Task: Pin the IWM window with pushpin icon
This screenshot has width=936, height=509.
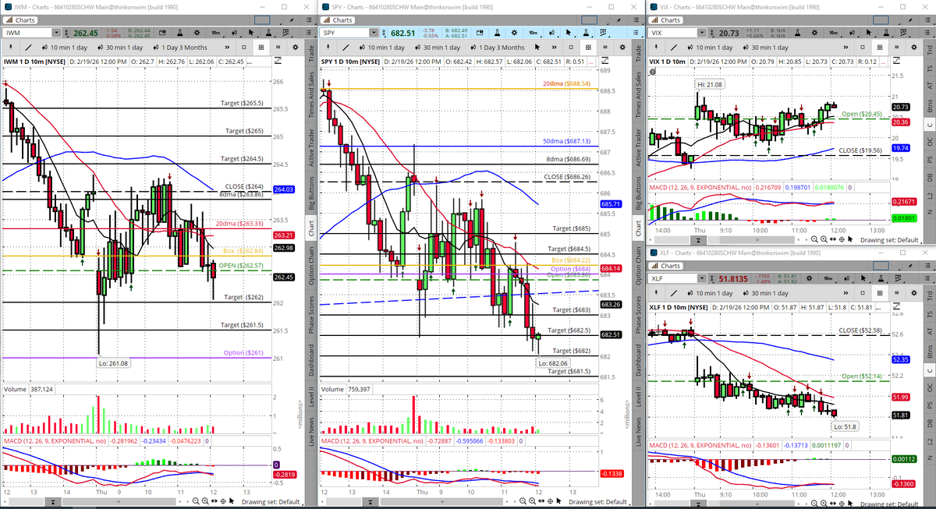Action: pos(291,20)
